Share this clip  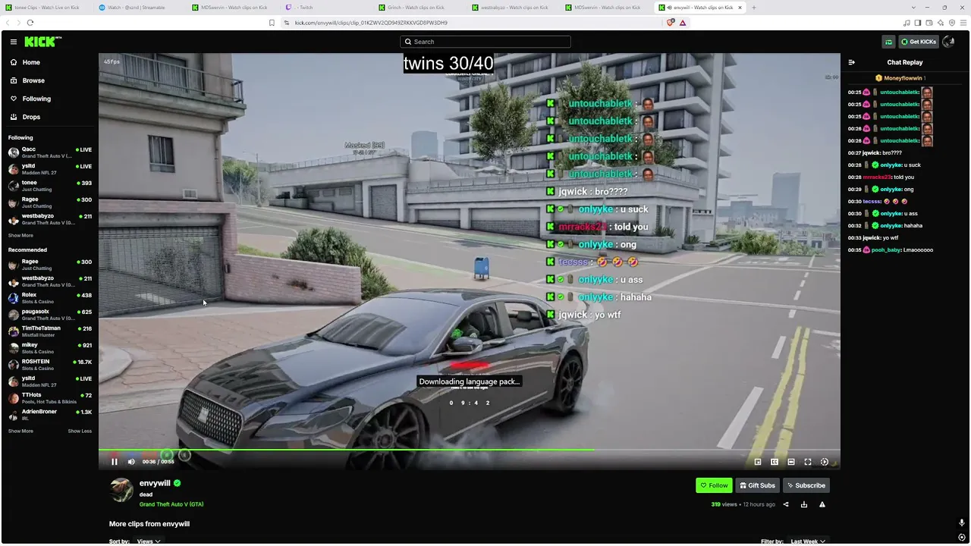point(786,504)
